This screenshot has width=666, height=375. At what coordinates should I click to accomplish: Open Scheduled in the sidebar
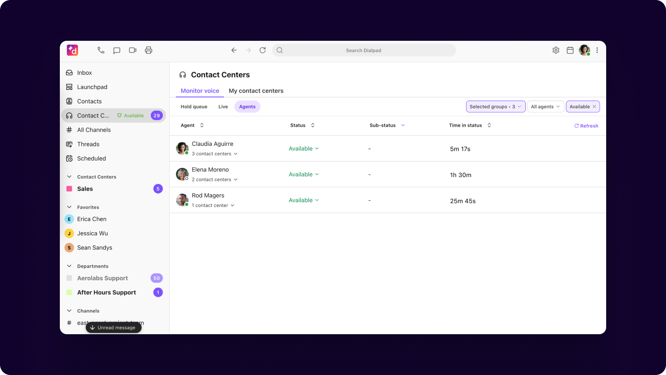click(x=113, y=158)
